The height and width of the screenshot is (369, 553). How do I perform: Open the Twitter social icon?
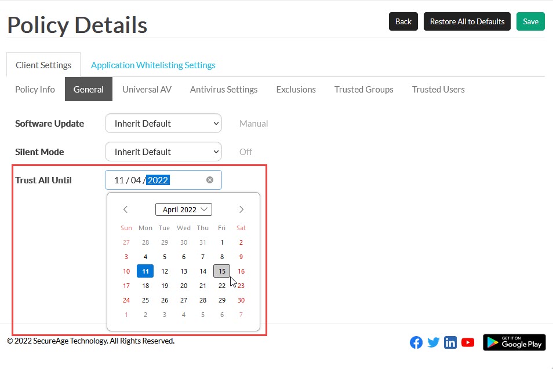[433, 342]
